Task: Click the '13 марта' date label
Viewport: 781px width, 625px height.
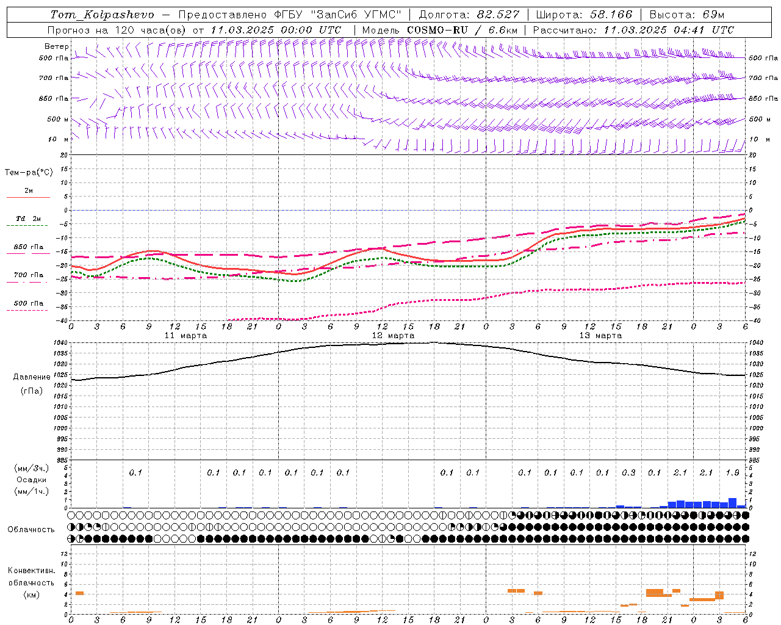Action: (600, 336)
